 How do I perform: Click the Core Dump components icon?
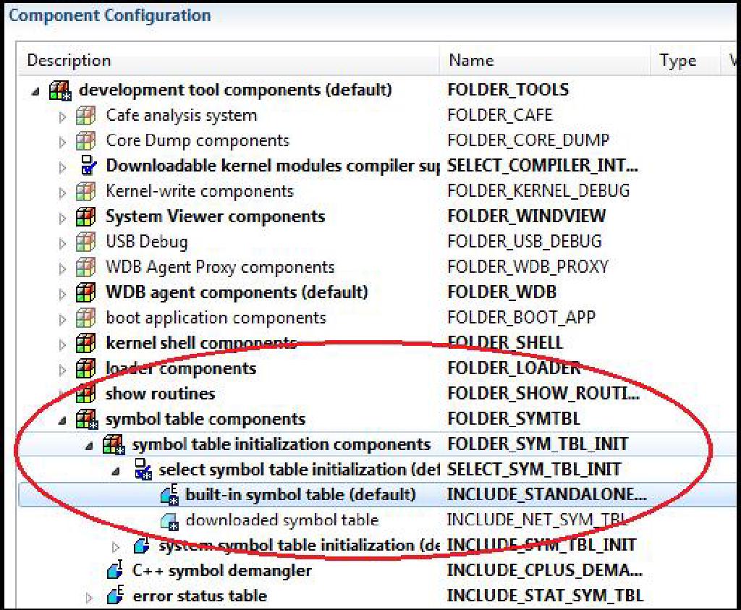85,140
